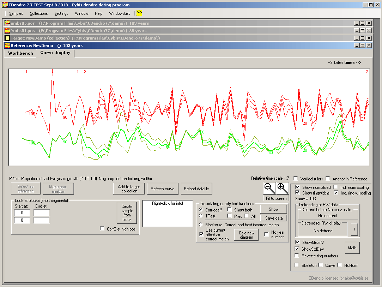The image size is (382, 287).
Task: Minimize the Nmbs01.pos window
Action: click(x=357, y=31)
